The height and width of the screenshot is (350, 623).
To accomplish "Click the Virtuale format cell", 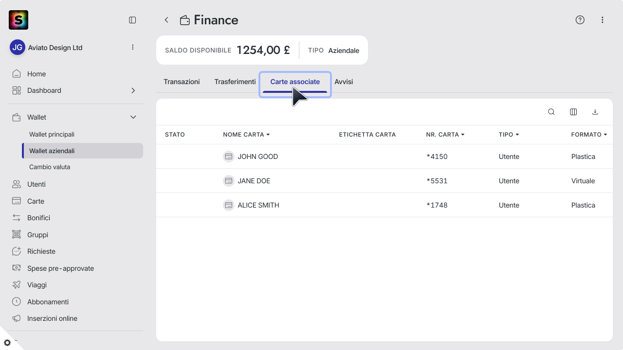I will pyautogui.click(x=583, y=181).
